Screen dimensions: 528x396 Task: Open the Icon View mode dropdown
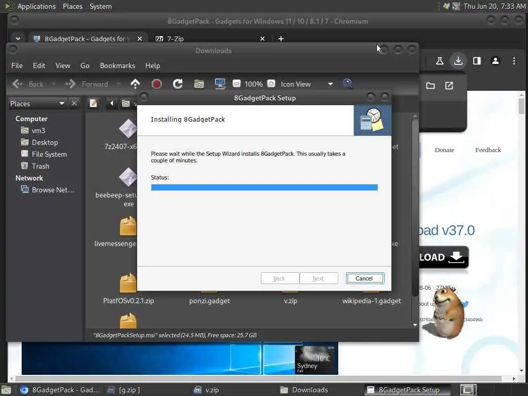click(306, 84)
